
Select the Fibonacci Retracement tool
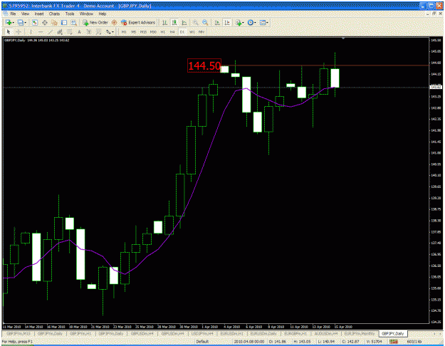point(70,32)
